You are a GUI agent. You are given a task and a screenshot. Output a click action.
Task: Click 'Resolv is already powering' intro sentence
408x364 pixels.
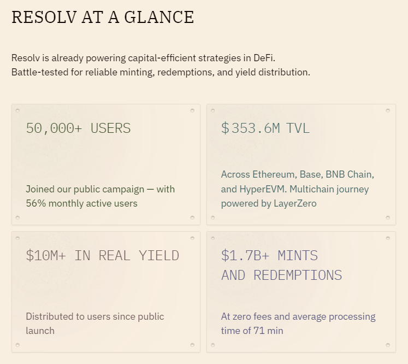pyautogui.click(x=143, y=58)
